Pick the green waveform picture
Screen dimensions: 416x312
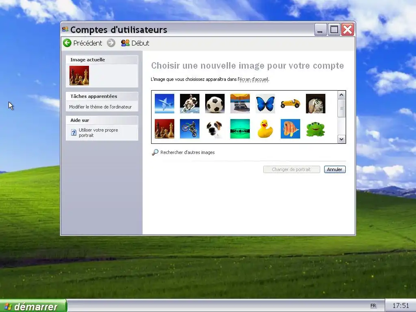[x=240, y=129]
